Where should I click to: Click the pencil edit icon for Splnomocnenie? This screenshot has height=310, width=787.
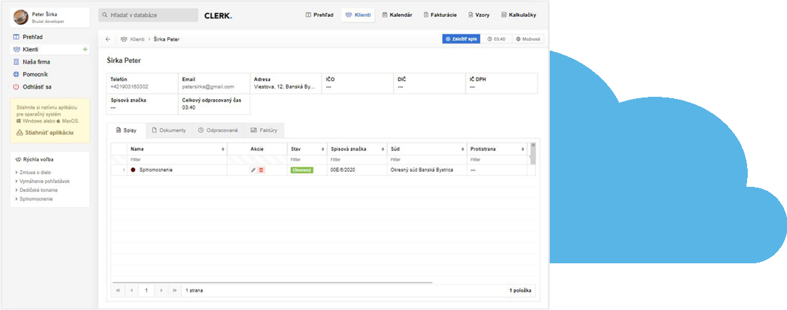(x=253, y=170)
